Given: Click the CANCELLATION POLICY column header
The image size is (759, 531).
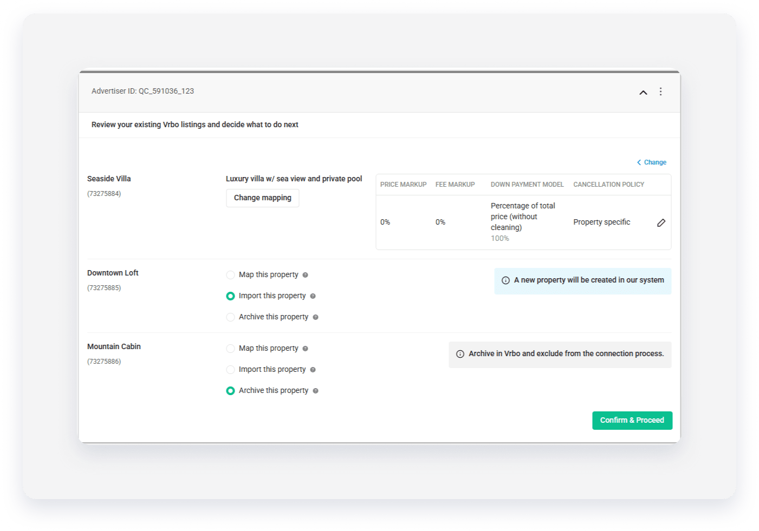Looking at the screenshot, I should tap(609, 185).
